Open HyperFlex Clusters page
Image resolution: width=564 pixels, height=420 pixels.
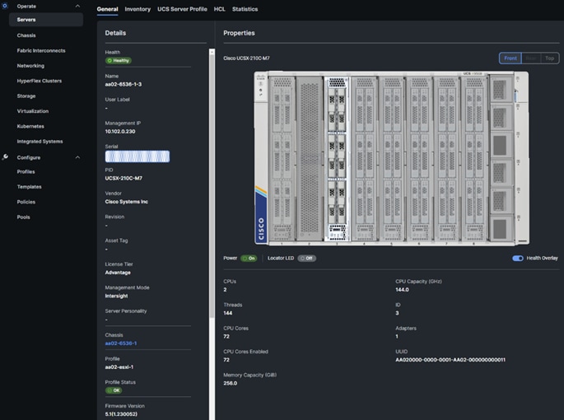(x=40, y=81)
